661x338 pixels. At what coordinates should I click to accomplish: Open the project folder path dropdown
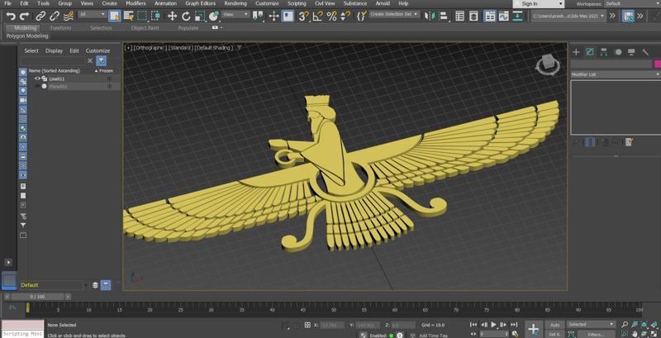point(568,16)
